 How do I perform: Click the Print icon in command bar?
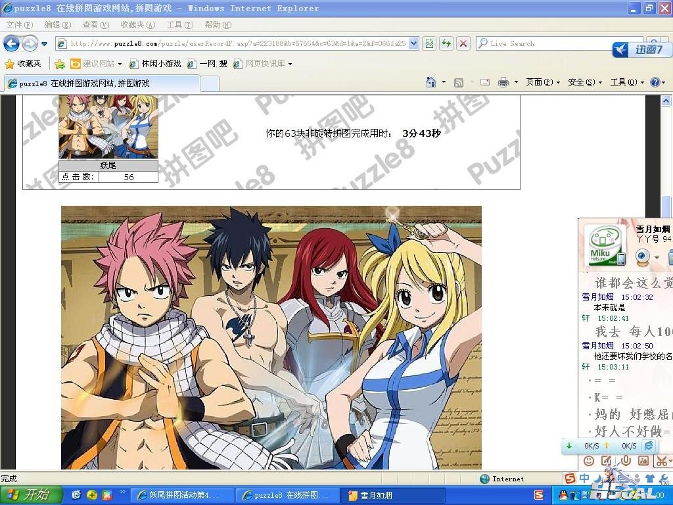click(x=503, y=82)
